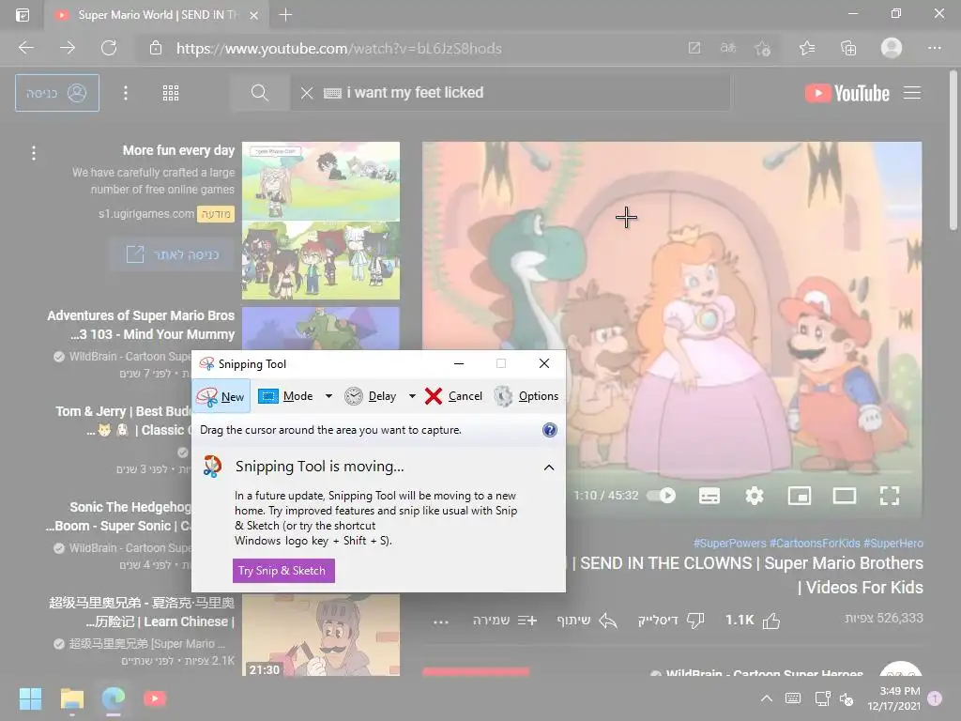
Task: Click the address bar URL
Action: coord(339,48)
